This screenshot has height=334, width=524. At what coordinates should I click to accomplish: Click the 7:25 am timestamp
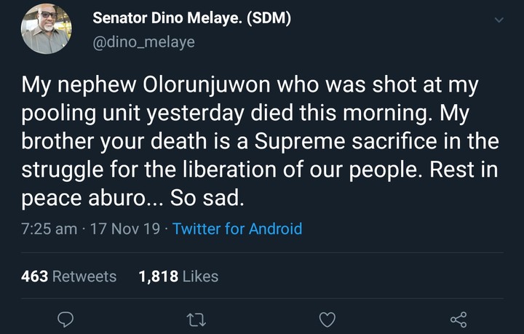click(50, 228)
